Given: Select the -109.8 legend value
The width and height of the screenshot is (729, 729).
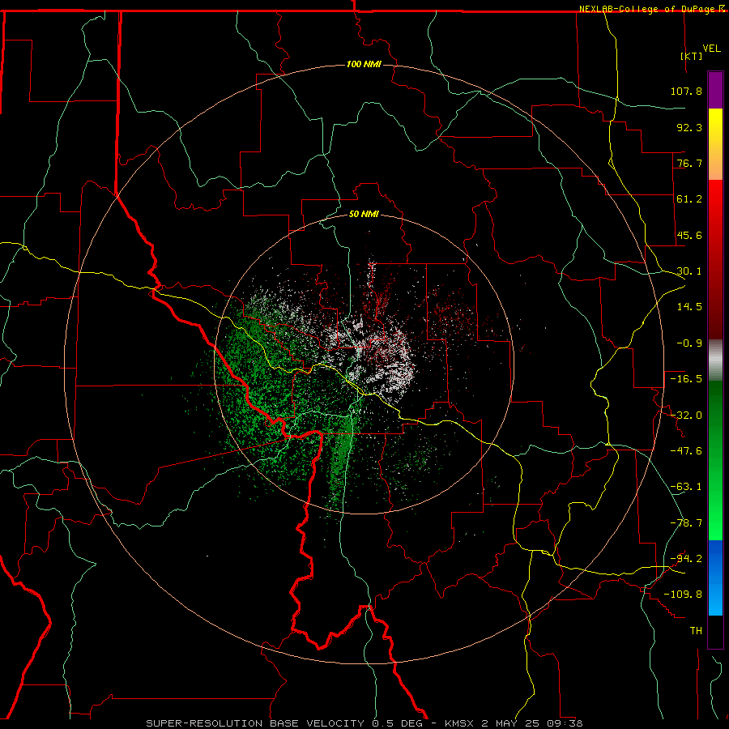Looking at the screenshot, I should pyautogui.click(x=683, y=595).
